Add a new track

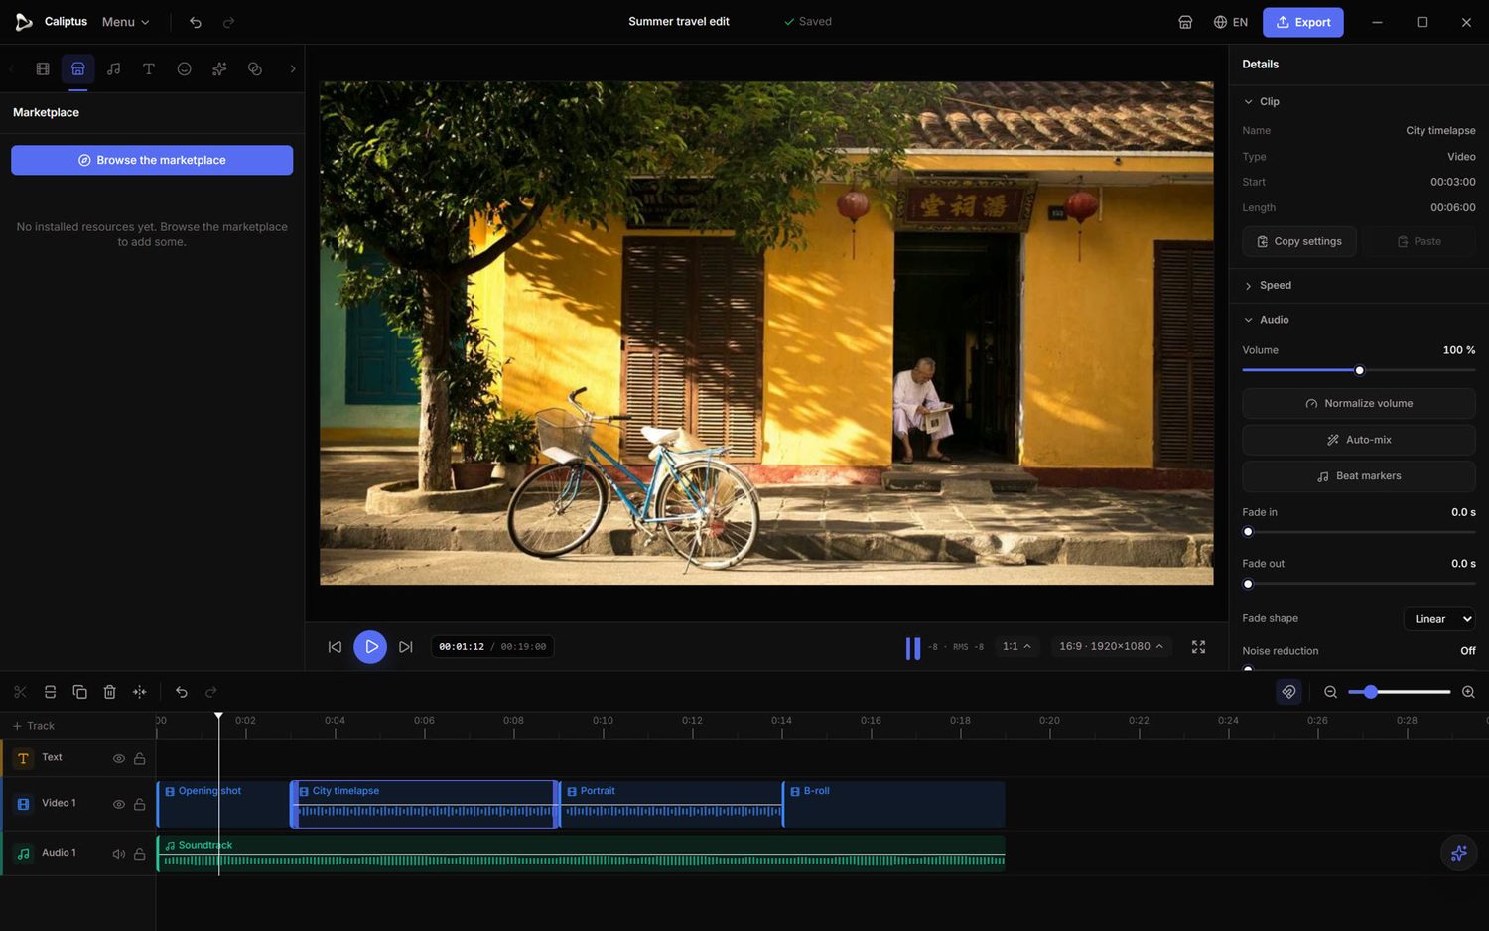(34, 726)
